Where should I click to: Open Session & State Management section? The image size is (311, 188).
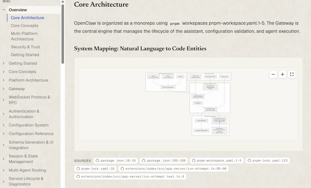pyautogui.click(x=23, y=159)
